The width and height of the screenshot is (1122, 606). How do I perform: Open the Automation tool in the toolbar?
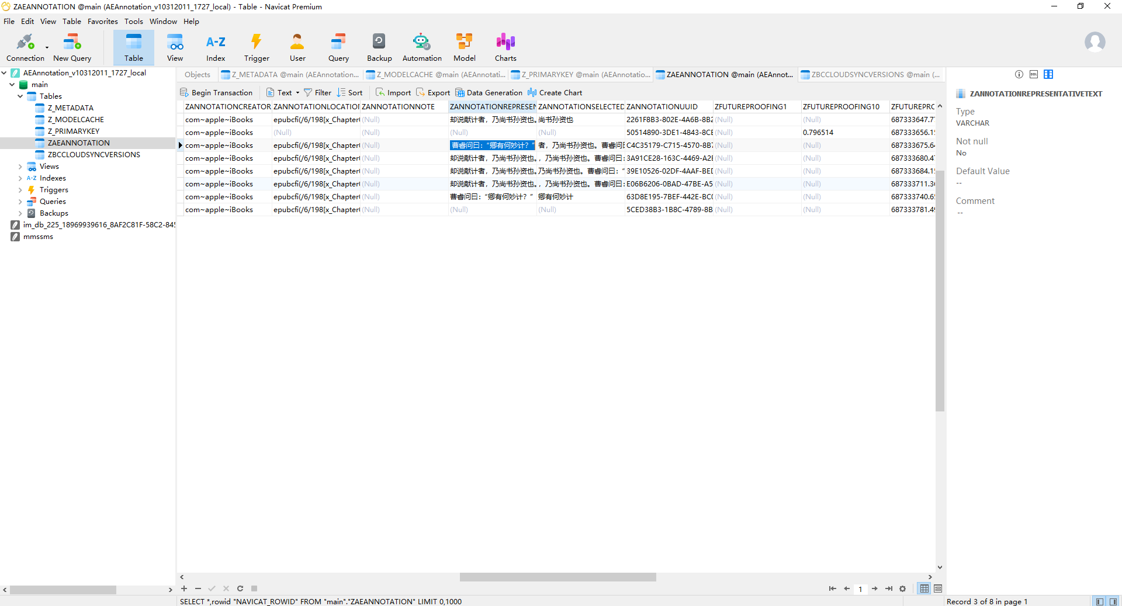421,47
